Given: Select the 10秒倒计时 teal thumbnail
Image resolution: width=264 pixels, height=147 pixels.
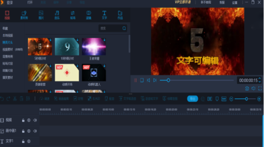Looking at the screenshot, I should point(67,46).
